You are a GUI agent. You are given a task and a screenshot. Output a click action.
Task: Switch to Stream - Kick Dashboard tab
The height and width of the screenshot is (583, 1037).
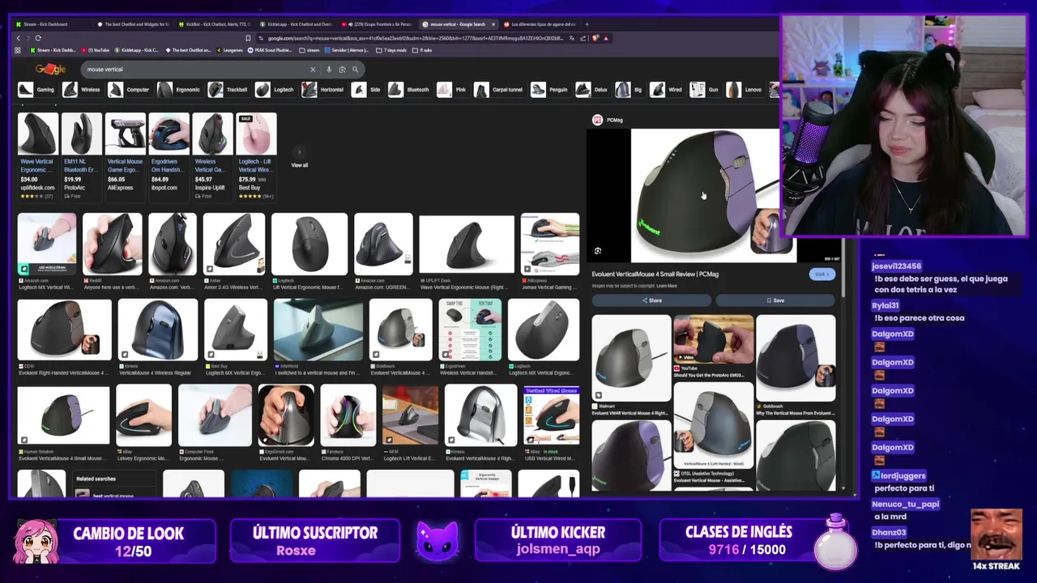(52, 24)
